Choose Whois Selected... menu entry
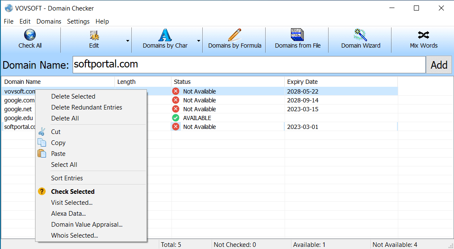Image resolution: width=454 pixels, height=249 pixels. 91,236
